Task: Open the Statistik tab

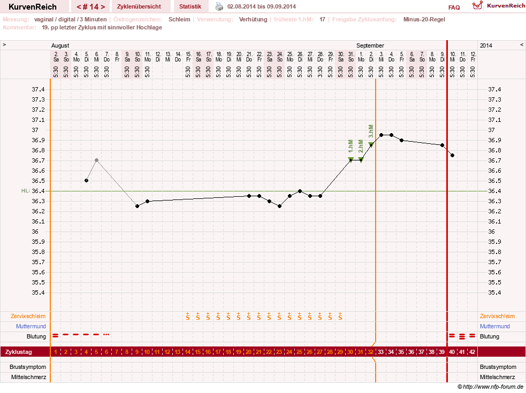Action: point(190,6)
